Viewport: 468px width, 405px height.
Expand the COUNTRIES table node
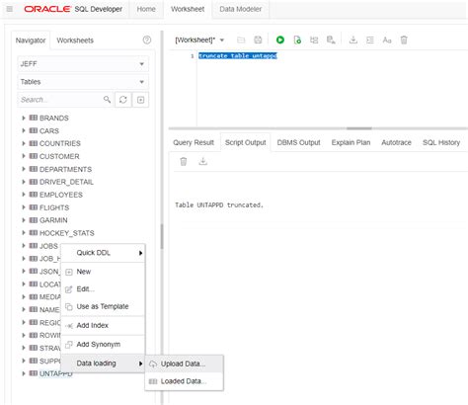pos(24,143)
